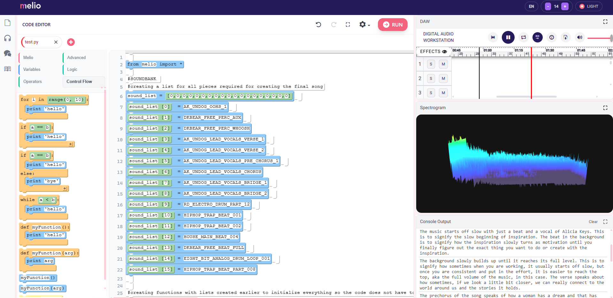Open the chat bubbles sidebar icon
The width and height of the screenshot is (613, 298).
coord(8,53)
